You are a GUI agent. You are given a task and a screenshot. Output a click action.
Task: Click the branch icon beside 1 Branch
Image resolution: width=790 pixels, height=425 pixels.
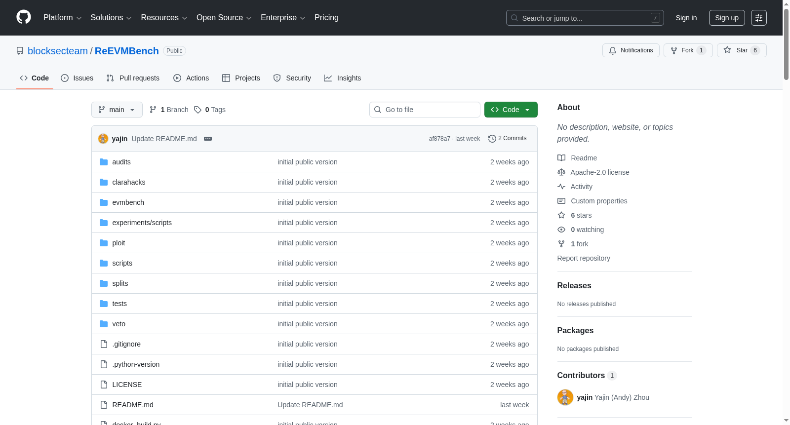(153, 110)
